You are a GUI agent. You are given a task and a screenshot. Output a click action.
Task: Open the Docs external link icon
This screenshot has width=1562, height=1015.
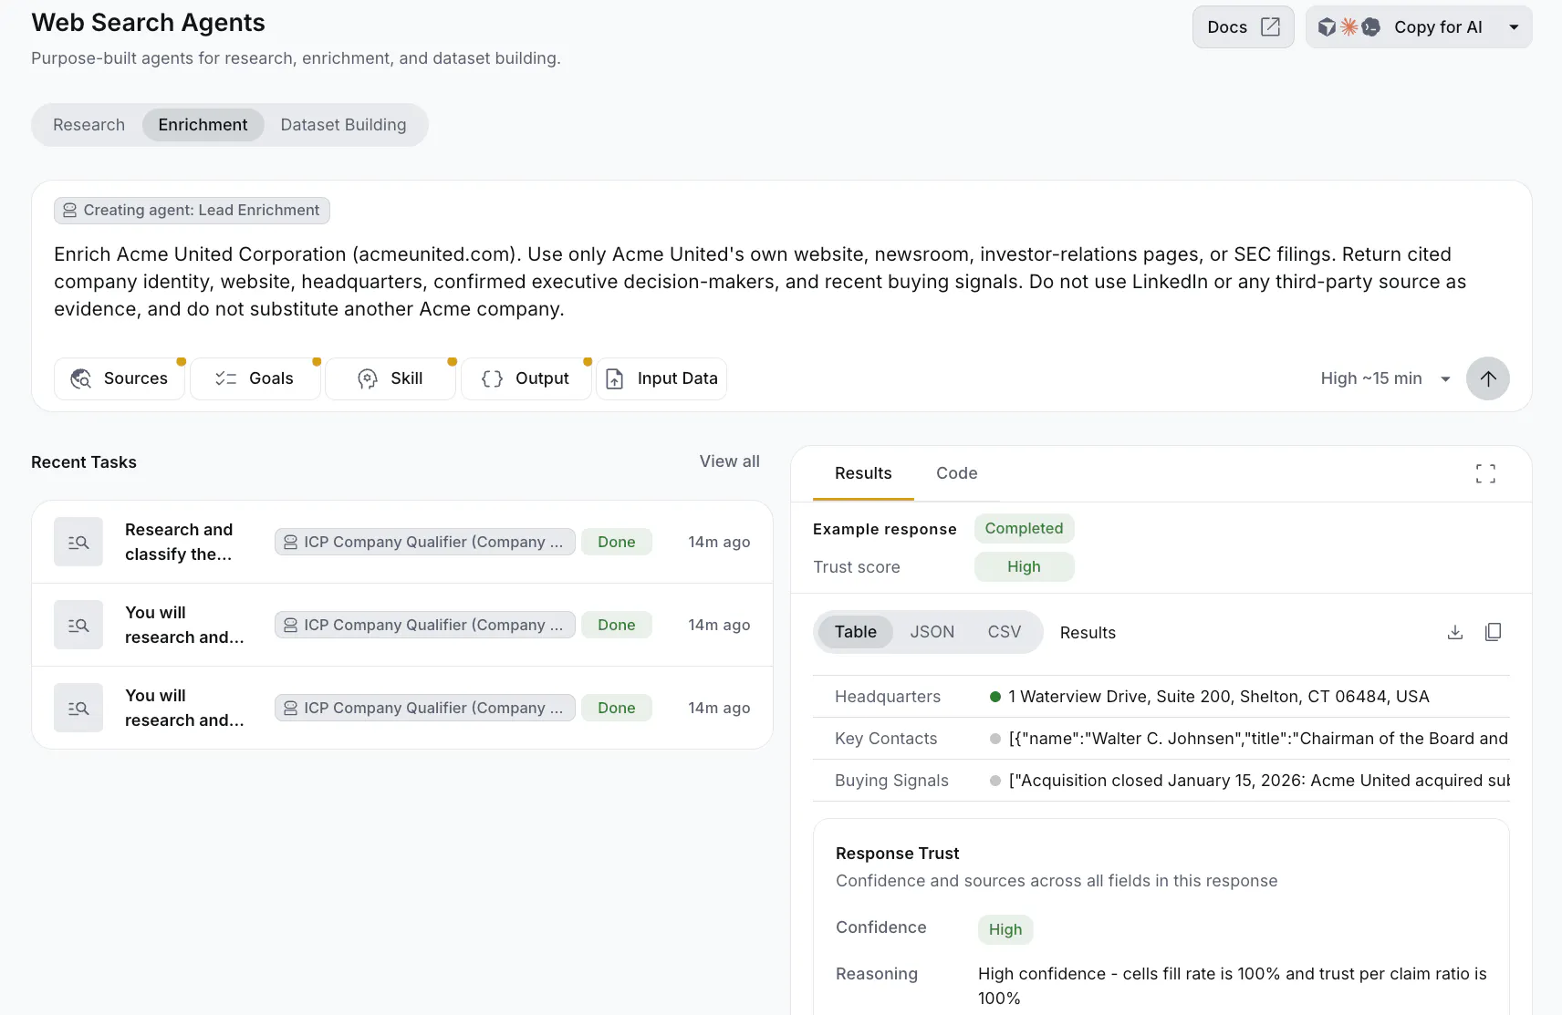(1270, 26)
